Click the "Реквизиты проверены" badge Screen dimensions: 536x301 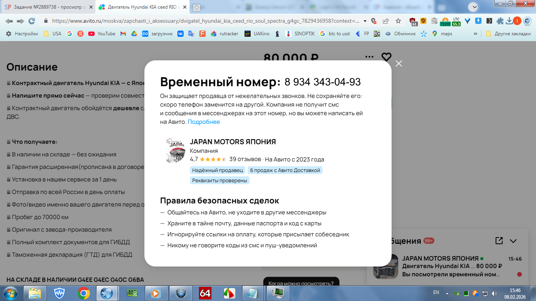(220, 180)
